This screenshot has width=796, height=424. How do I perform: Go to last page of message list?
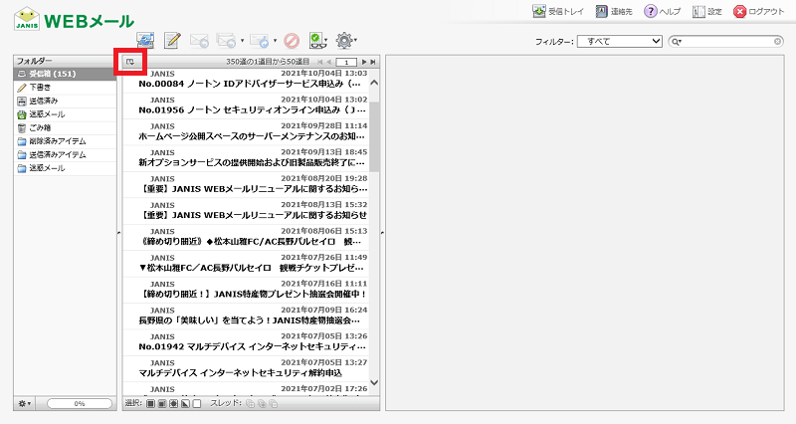(x=372, y=62)
